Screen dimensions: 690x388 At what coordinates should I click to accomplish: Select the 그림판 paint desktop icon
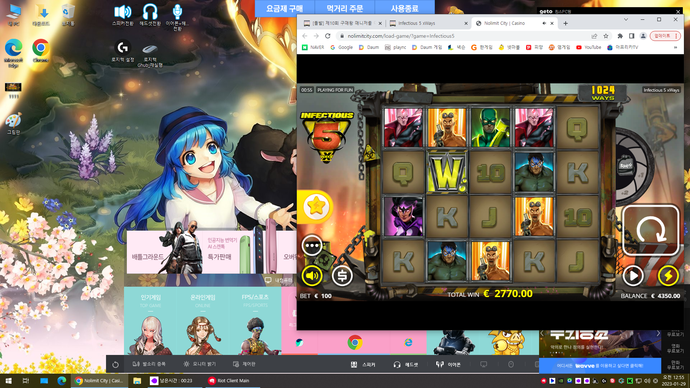tap(14, 124)
